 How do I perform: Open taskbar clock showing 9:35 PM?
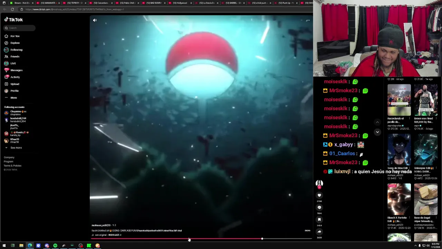click(x=436, y=246)
